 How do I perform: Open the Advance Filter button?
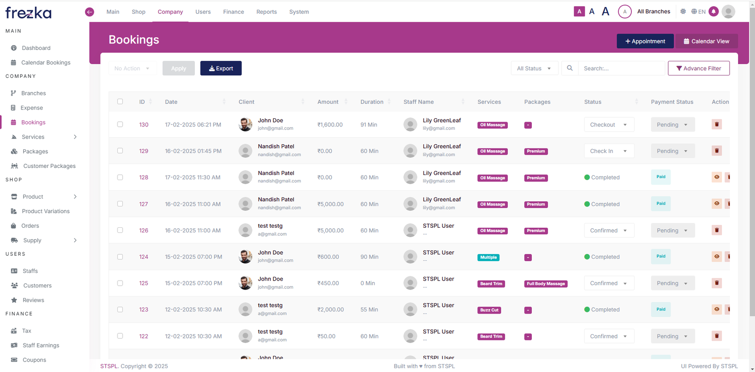pos(698,68)
